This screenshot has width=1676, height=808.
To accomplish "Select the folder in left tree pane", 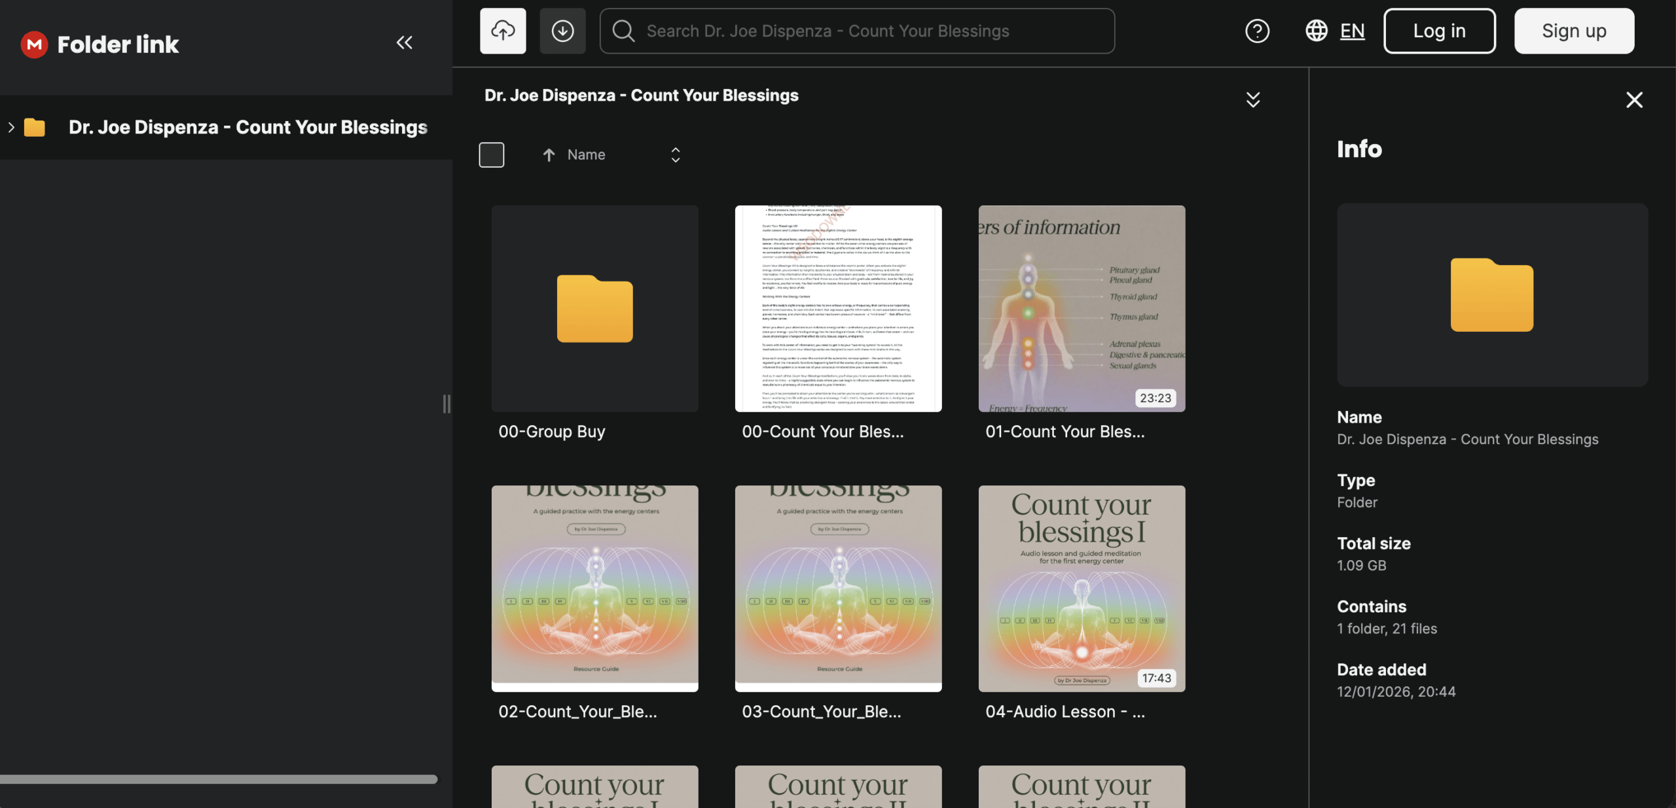I will [x=248, y=128].
